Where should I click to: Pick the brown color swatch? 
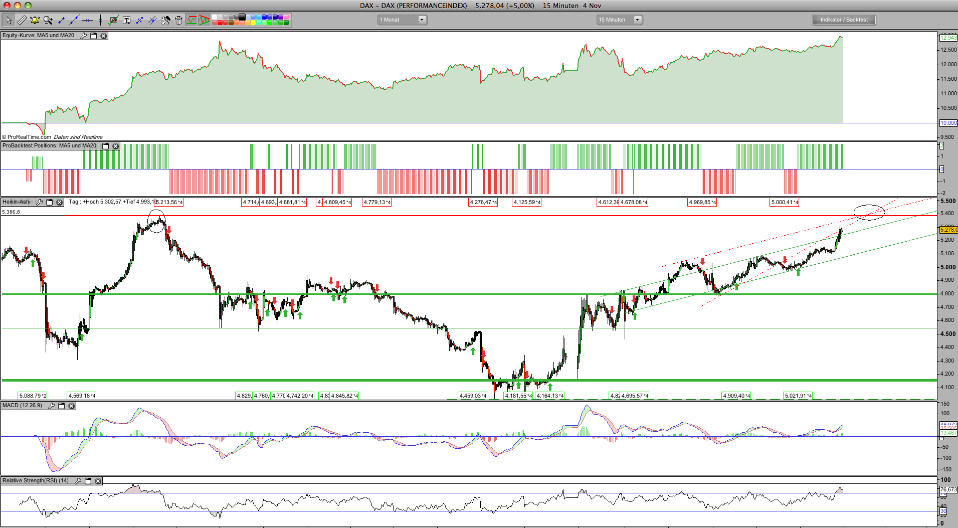[231, 23]
